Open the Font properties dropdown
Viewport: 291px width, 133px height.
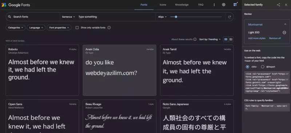(x=59, y=28)
